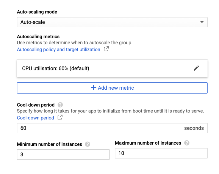Edit CPU utilisation metric with pencil icon
Image resolution: width=219 pixels, height=174 pixels.
[196, 68]
